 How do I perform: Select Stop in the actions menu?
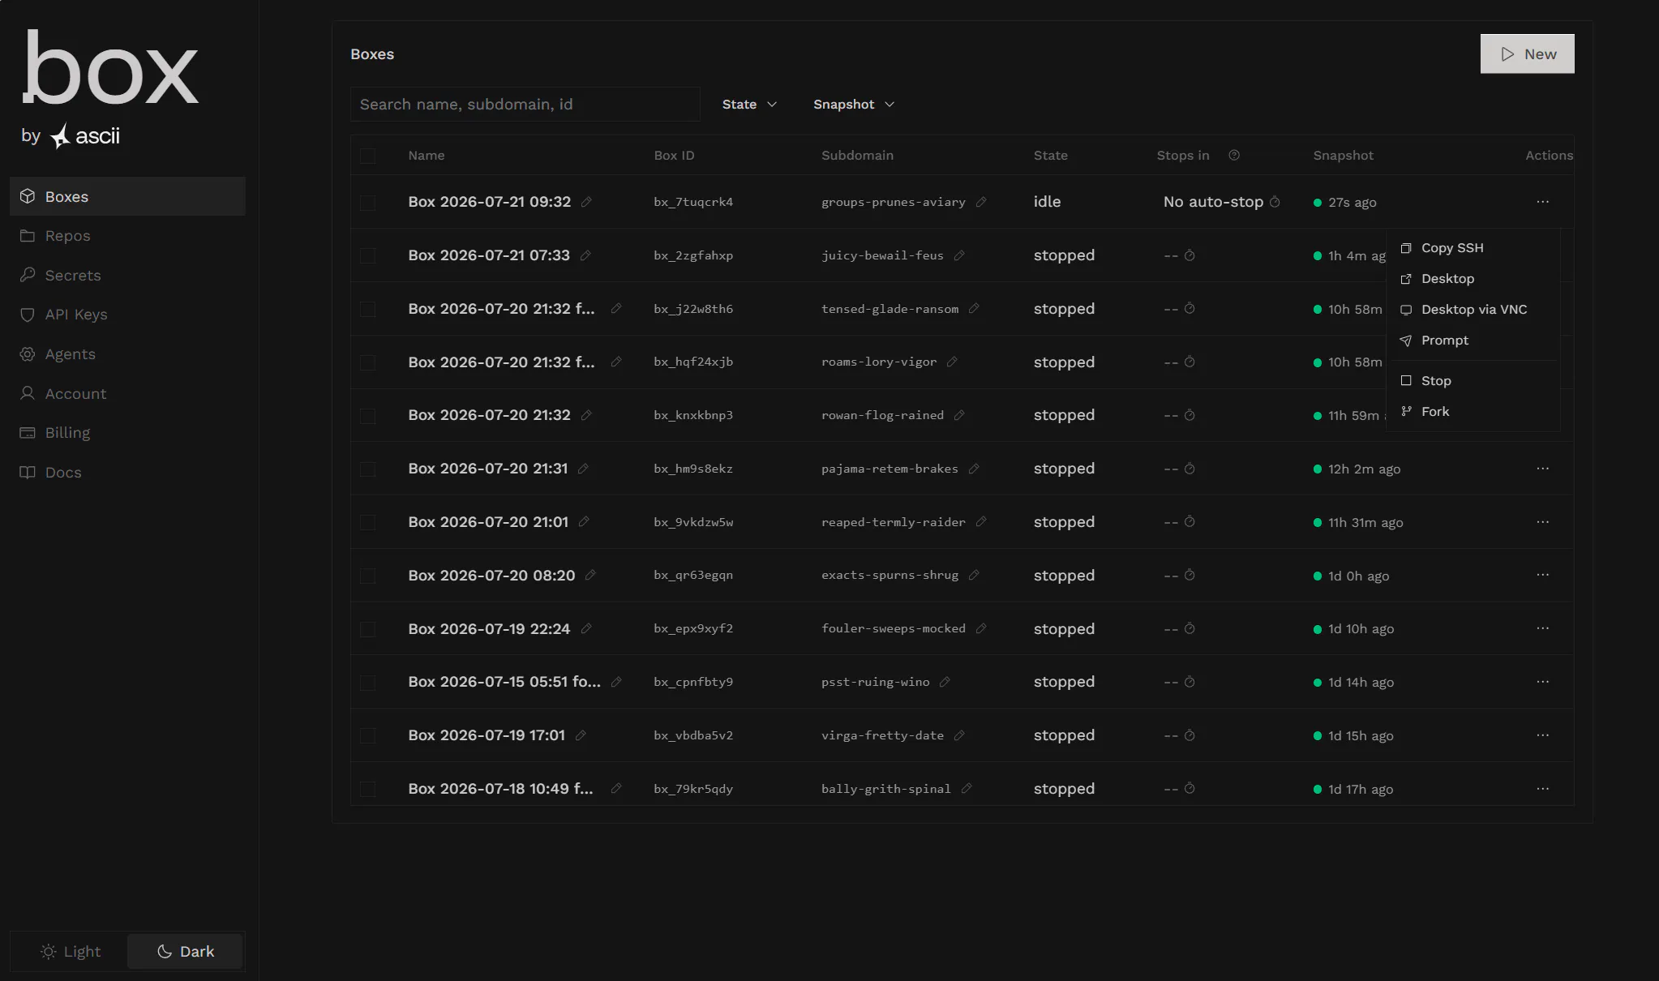[1473, 381]
